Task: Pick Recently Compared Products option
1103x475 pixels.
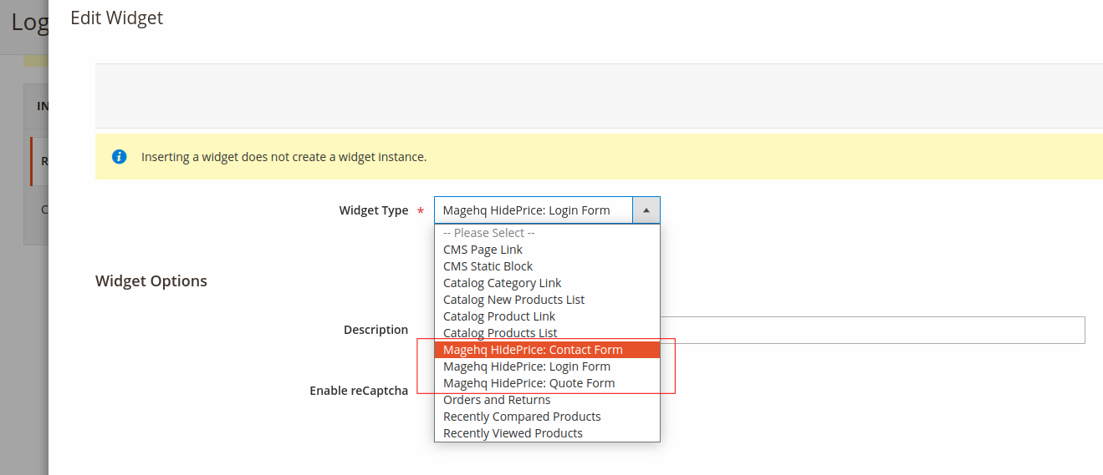Action: coord(547,417)
